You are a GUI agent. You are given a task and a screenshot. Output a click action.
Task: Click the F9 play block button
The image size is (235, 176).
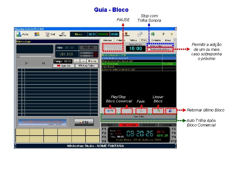110,111
